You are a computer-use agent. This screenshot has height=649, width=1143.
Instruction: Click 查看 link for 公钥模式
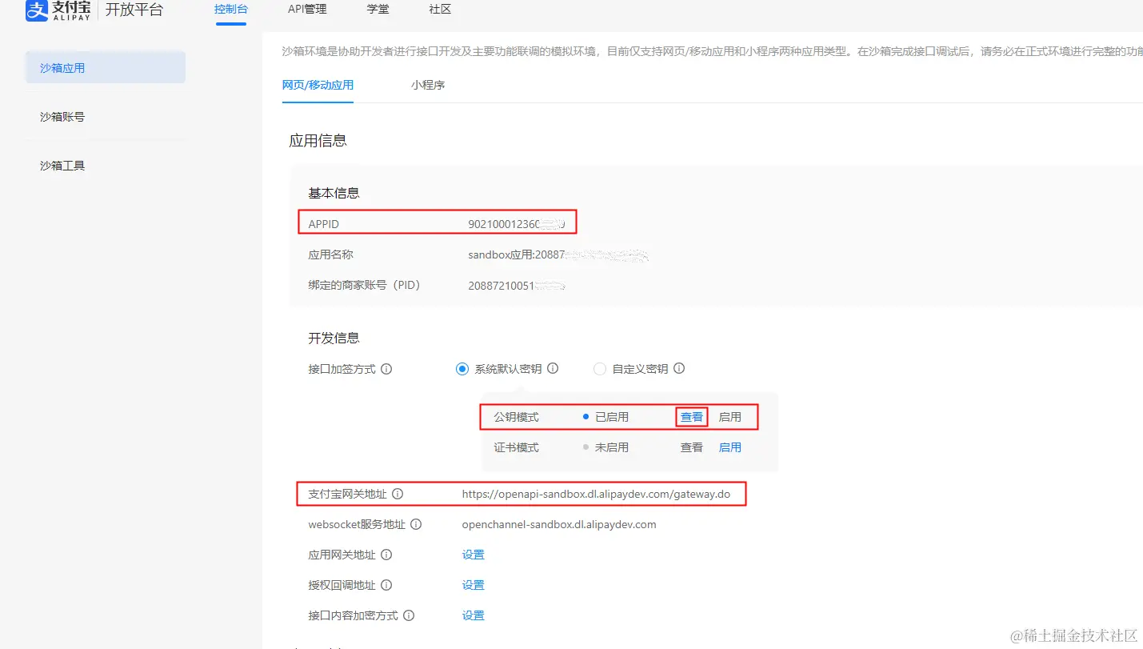692,417
